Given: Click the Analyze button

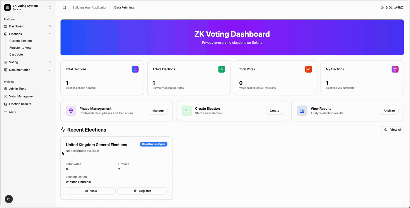Looking at the screenshot, I should coord(389,111).
